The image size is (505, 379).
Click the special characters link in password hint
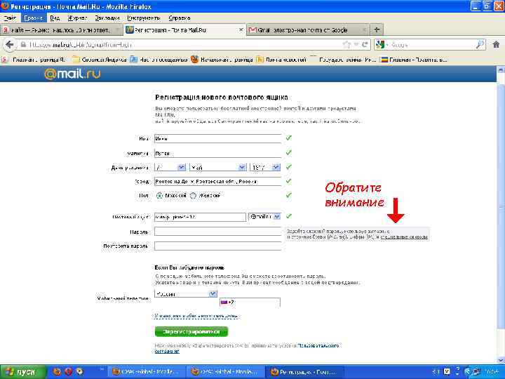pyautogui.click(x=404, y=237)
